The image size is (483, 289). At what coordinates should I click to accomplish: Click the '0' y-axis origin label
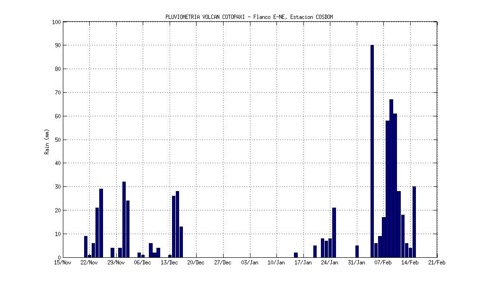pyautogui.click(x=59, y=257)
